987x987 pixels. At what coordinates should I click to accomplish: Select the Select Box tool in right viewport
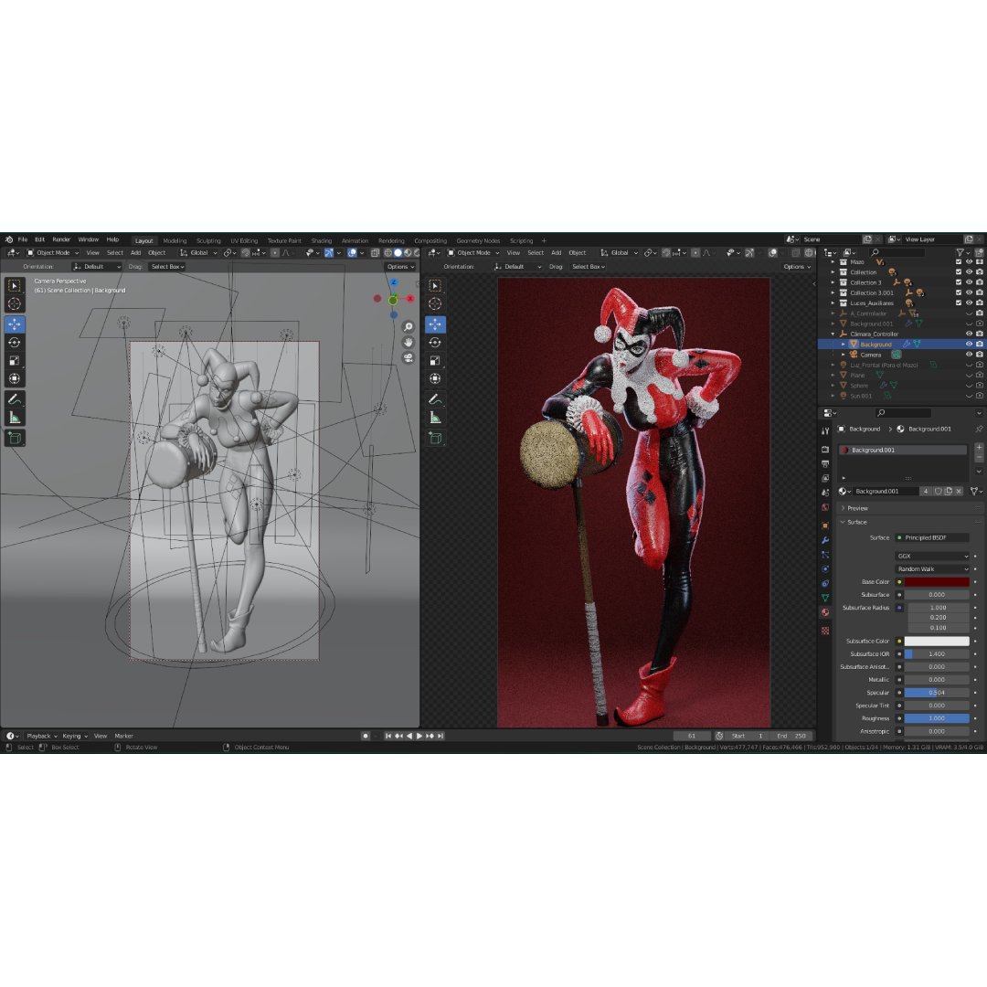435,286
